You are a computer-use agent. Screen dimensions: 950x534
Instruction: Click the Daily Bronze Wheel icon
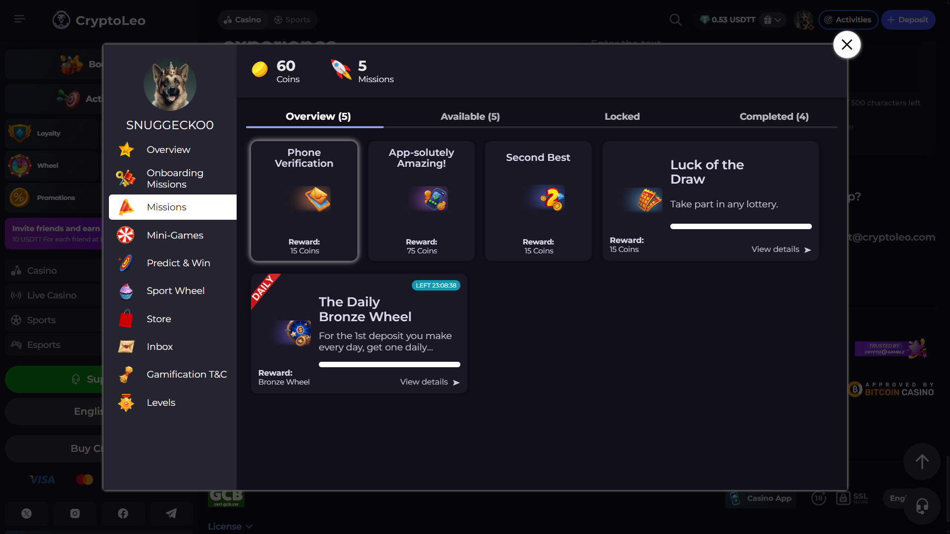tap(298, 333)
